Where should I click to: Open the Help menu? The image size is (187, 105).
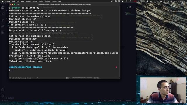60,1
